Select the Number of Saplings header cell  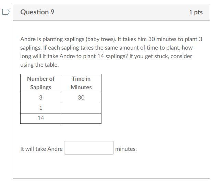40,83
